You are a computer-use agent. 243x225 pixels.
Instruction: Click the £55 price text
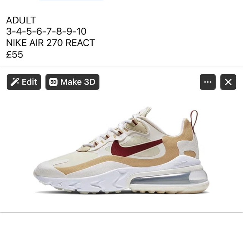[x=14, y=55]
